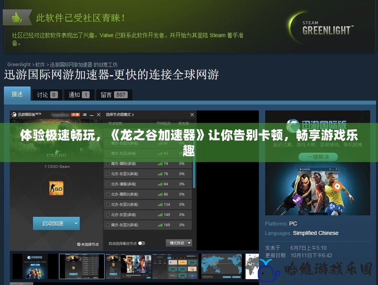Click the orange 开通 button
Screen dimensions: 378x285
point(76,115)
